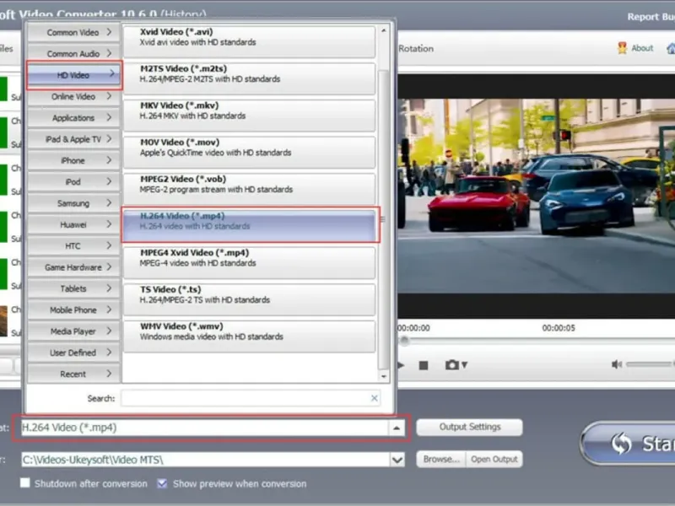675x506 pixels.
Task: Stop the video preview playback
Action: (x=424, y=365)
